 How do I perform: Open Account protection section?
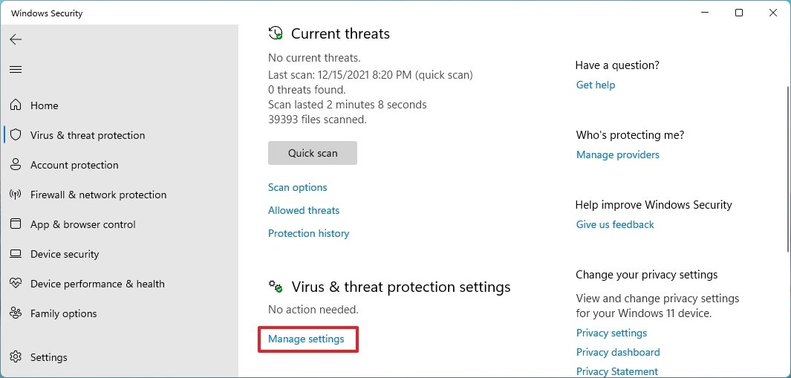75,165
